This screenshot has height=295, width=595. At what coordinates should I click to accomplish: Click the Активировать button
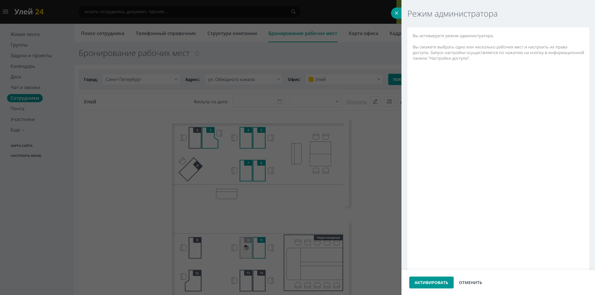(431, 282)
